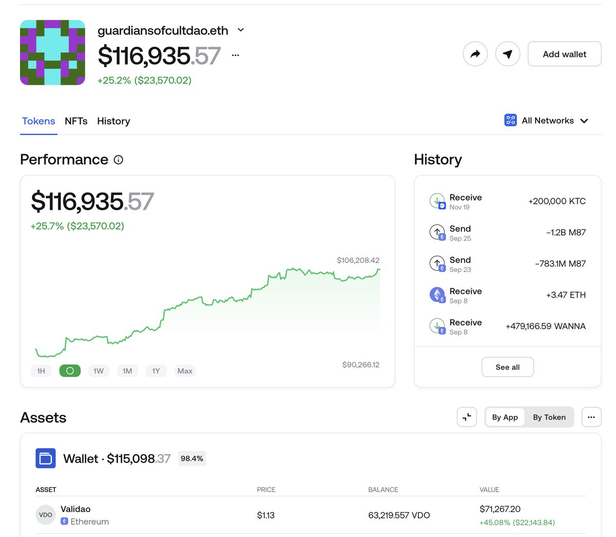Click the share arrow icon
This screenshot has width=616, height=537.
[x=475, y=53]
